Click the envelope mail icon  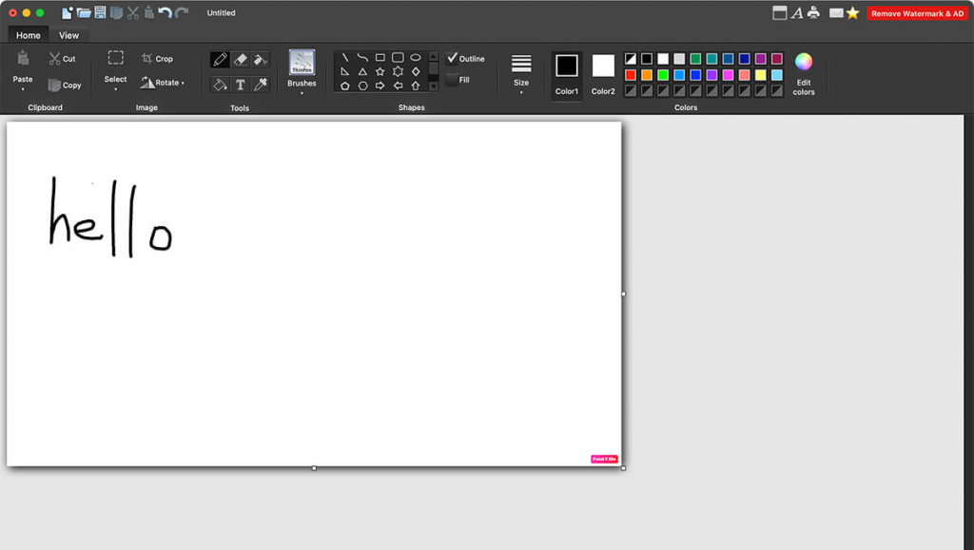point(836,13)
